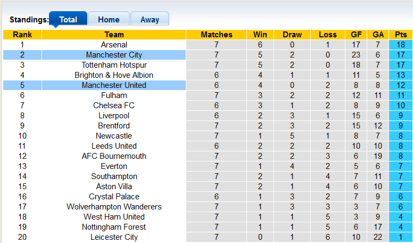Click the Arsenal team link

(114, 45)
